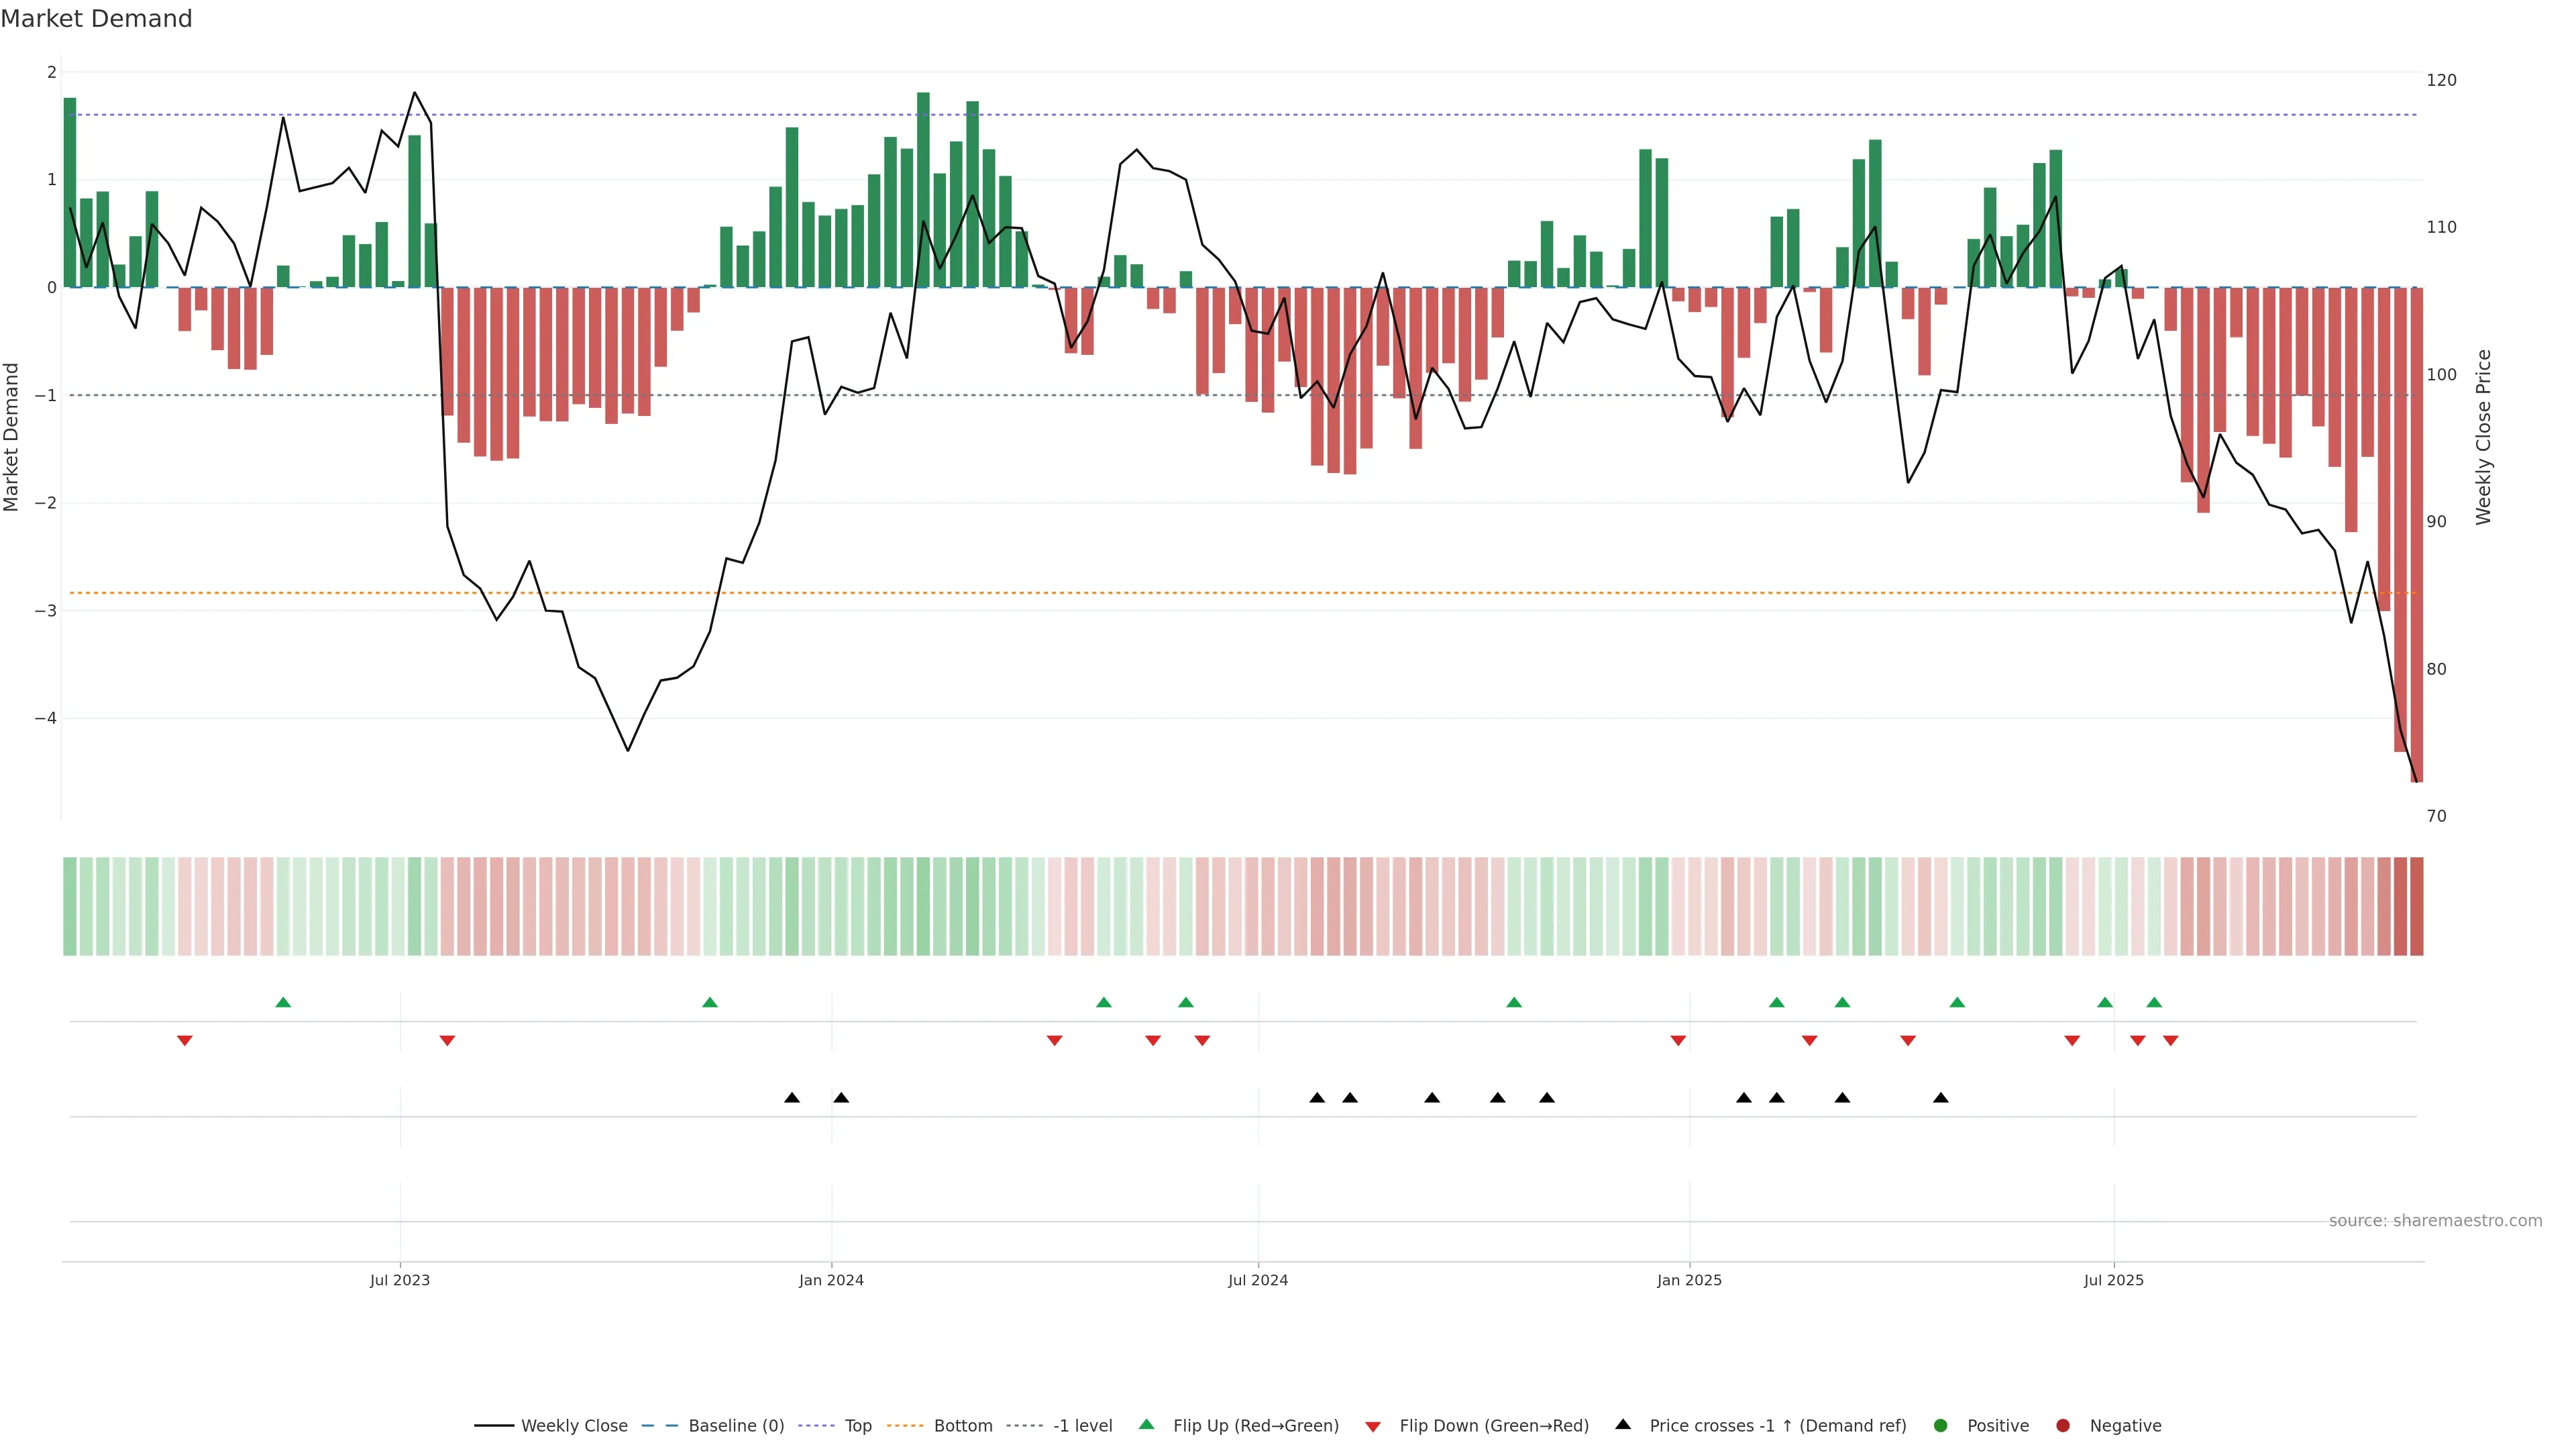Viewport: 2576px width, 1449px height.
Task: Click last red flip-down marker after Jul 2025
Action: (x=2171, y=1041)
